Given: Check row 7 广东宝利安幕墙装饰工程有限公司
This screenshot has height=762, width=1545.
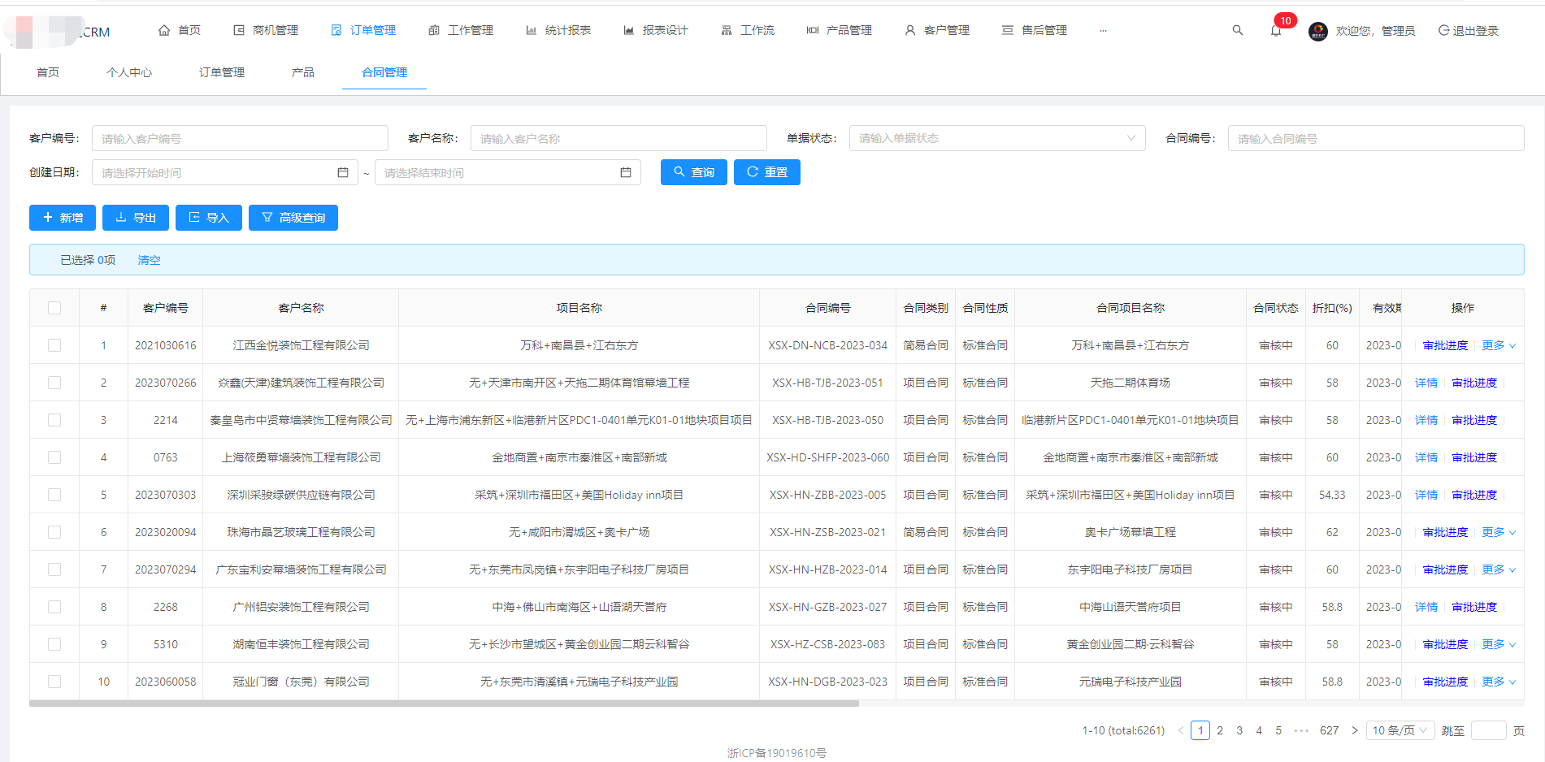Looking at the screenshot, I should [x=54, y=569].
